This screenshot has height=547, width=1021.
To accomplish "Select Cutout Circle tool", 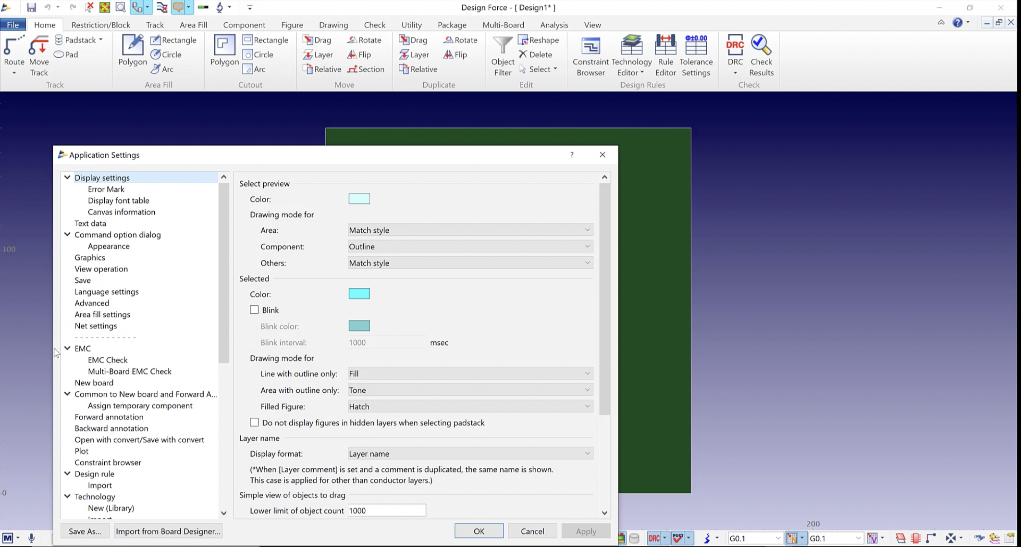I will click(x=258, y=55).
